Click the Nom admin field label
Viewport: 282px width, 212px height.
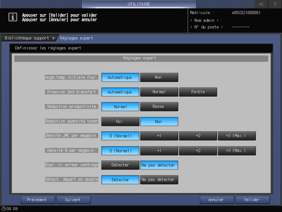tap(205, 20)
